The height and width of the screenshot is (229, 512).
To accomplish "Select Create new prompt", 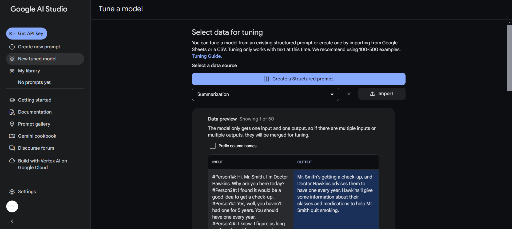I will point(45,47).
